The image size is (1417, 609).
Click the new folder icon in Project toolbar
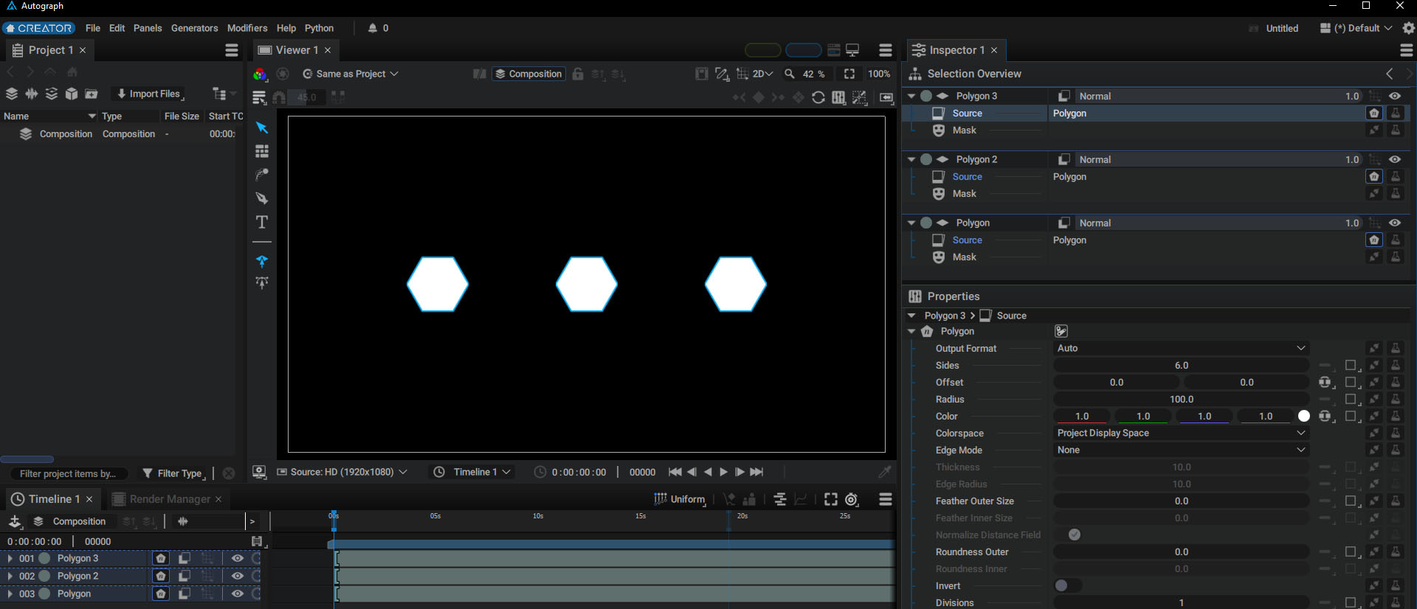click(92, 94)
